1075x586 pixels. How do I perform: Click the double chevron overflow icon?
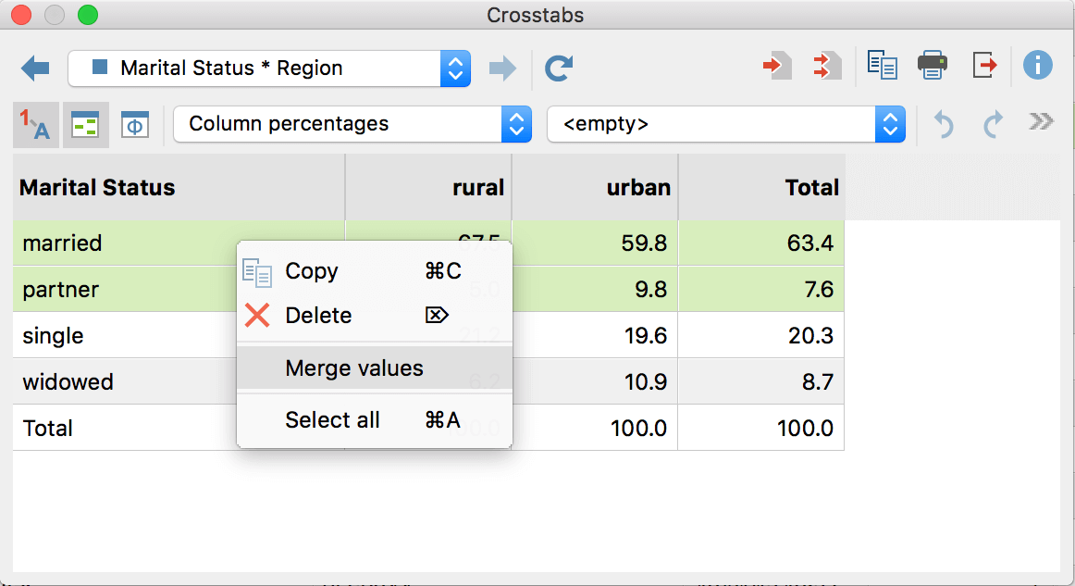click(x=1041, y=122)
